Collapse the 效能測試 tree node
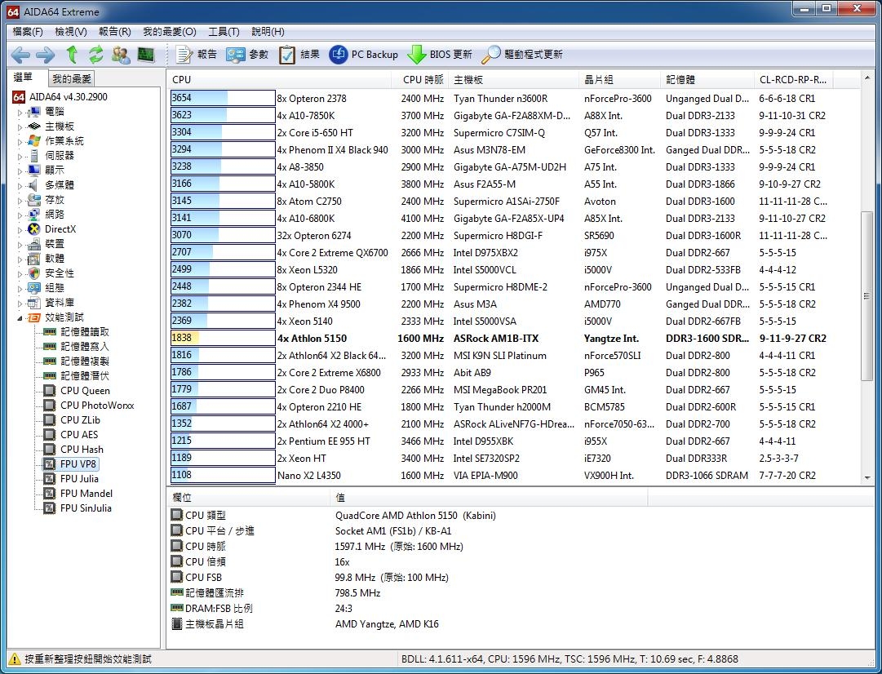 click(20, 318)
